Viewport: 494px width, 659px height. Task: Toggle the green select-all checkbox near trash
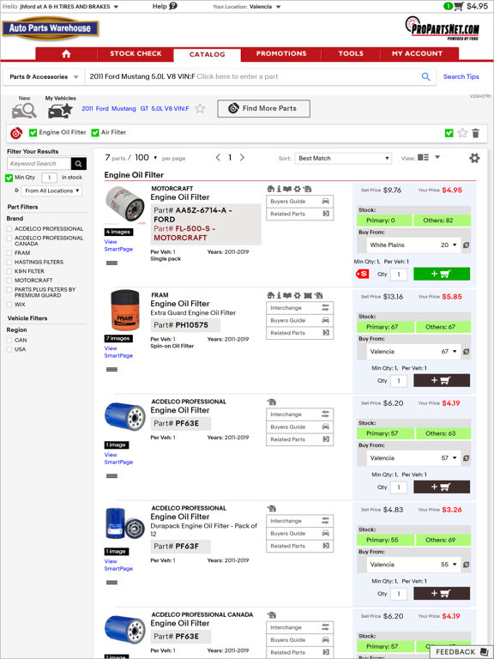[x=449, y=133]
